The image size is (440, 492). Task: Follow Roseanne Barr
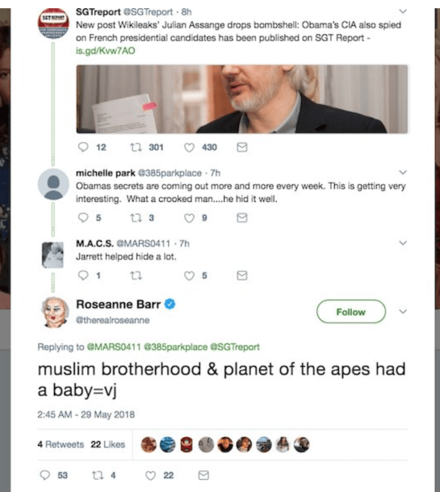pyautogui.click(x=351, y=312)
